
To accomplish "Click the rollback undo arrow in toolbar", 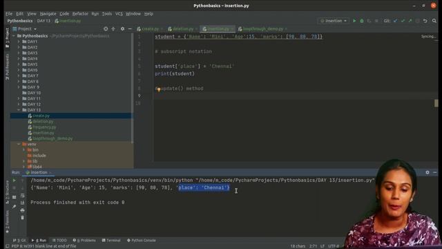I will pyautogui.click(x=425, y=21).
